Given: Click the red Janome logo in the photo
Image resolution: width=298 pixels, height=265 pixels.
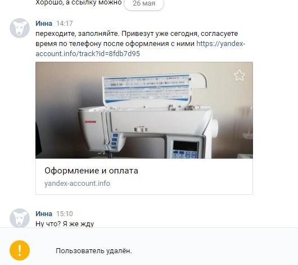Looking at the screenshot, I should click(x=91, y=122).
